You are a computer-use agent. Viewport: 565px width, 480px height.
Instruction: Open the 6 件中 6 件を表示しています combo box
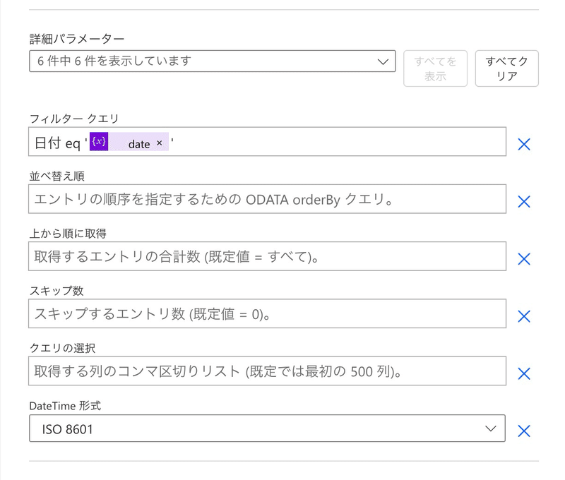tap(213, 61)
